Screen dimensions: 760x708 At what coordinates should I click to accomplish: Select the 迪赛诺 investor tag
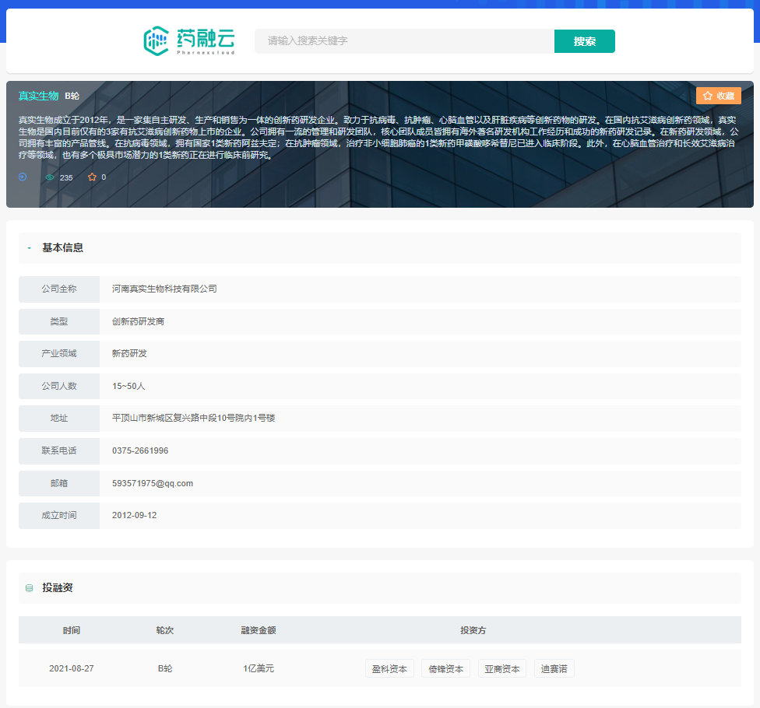[x=554, y=668]
